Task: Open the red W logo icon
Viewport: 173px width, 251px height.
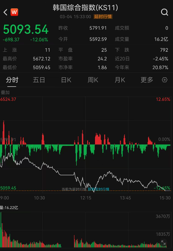Action: [14, 12]
